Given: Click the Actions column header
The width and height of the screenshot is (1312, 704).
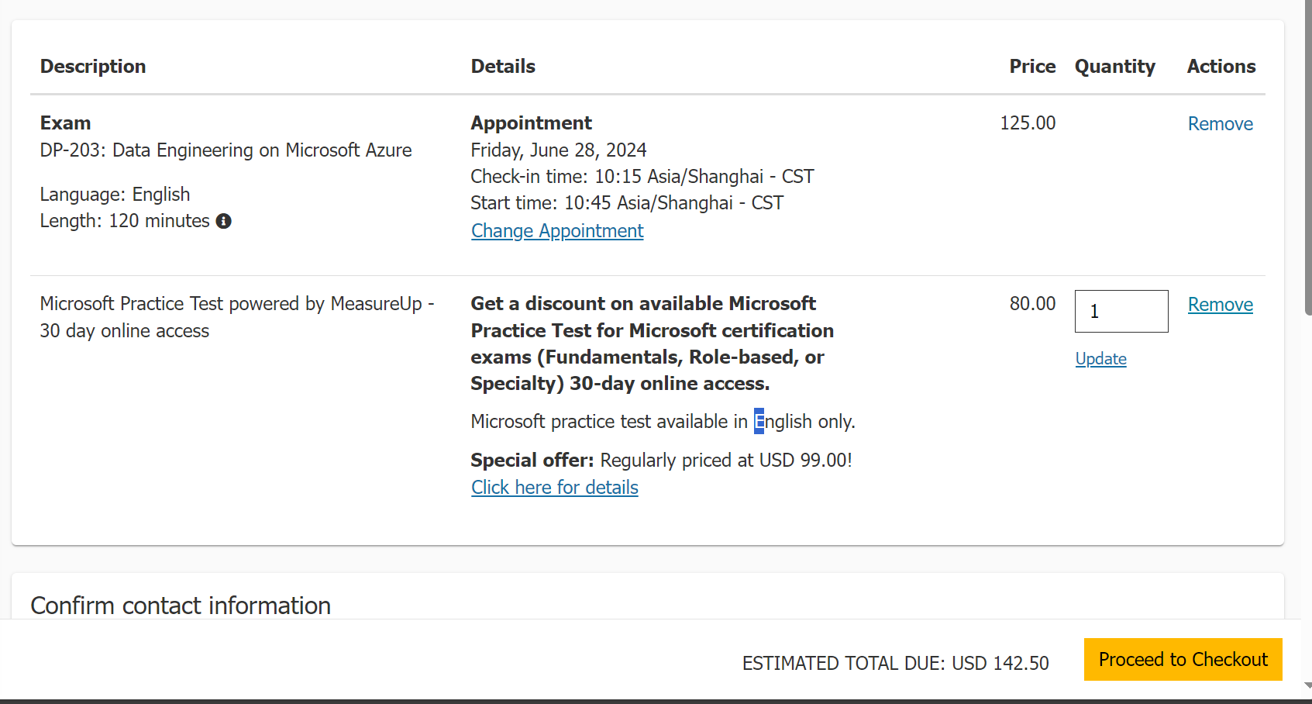Looking at the screenshot, I should [x=1221, y=67].
